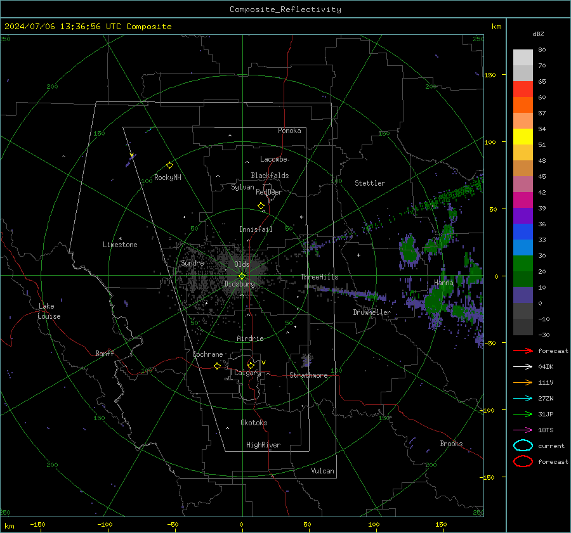Click the cyan 27ZW arrow icon
Viewport: 571px width, 533px height.
(x=523, y=399)
